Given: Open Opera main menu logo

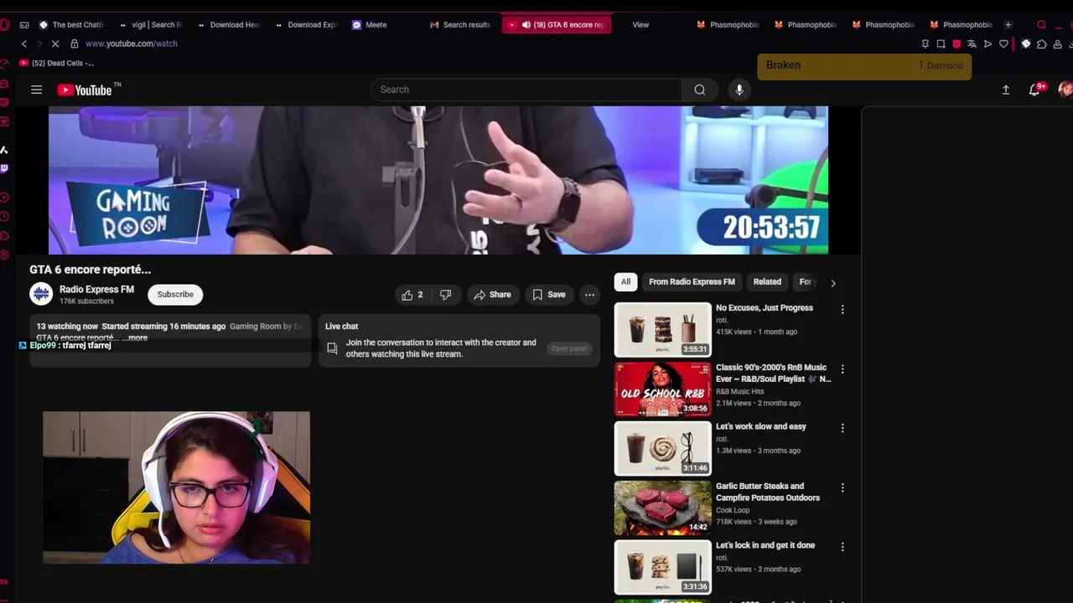Looking at the screenshot, I should [4, 25].
